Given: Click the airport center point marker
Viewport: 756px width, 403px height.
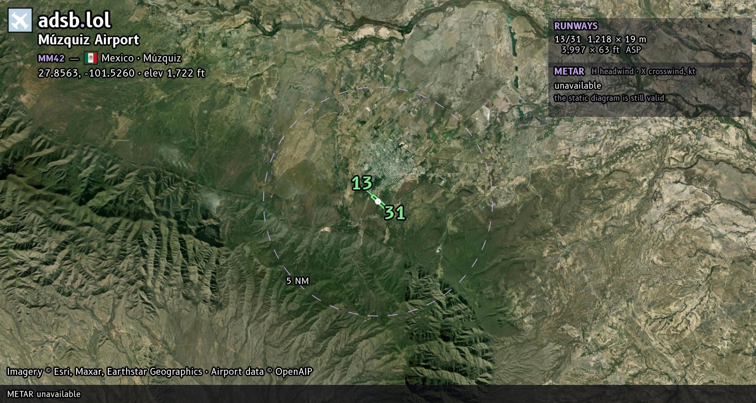Looking at the screenshot, I should [378, 201].
